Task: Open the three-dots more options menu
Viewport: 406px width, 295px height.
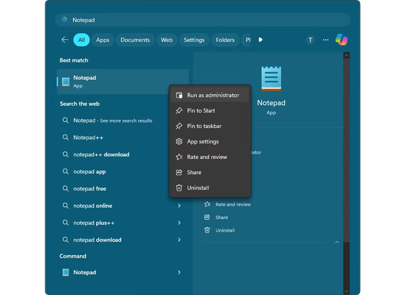Action: pyautogui.click(x=325, y=40)
